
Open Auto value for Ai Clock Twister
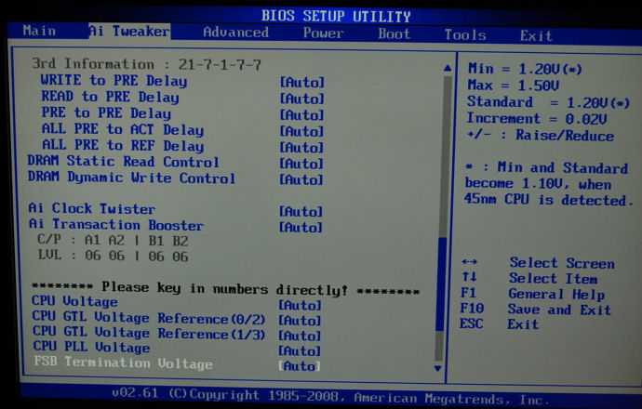click(x=301, y=211)
